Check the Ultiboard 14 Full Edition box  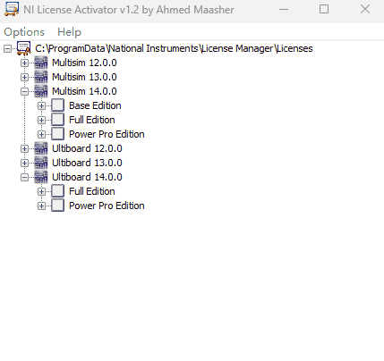57,191
